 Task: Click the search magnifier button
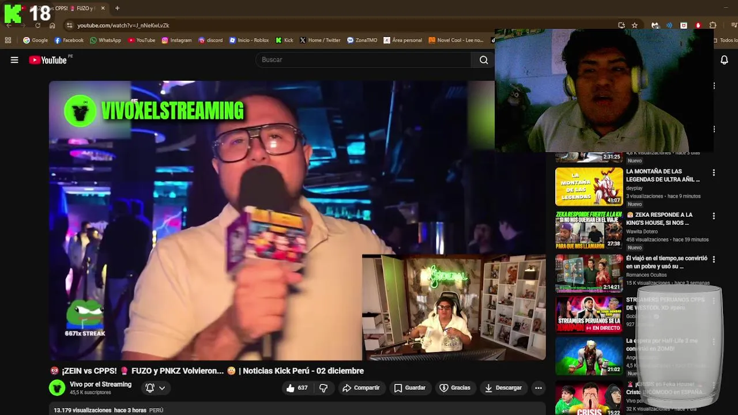click(x=484, y=60)
